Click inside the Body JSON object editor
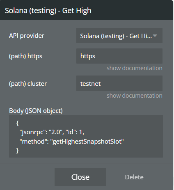Screen dimensions: 174x190 click(x=86, y=136)
